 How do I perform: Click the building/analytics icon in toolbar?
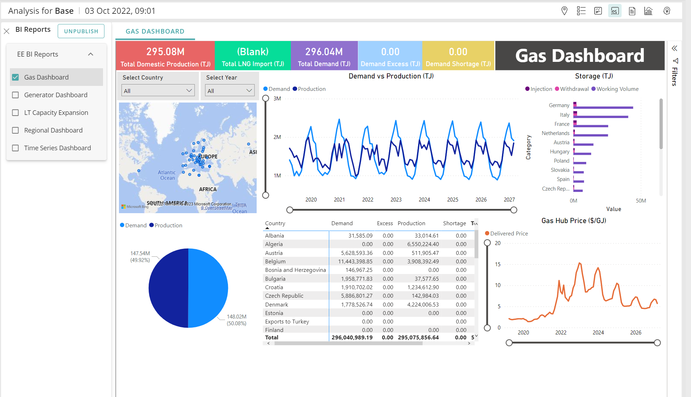pyautogui.click(x=646, y=10)
